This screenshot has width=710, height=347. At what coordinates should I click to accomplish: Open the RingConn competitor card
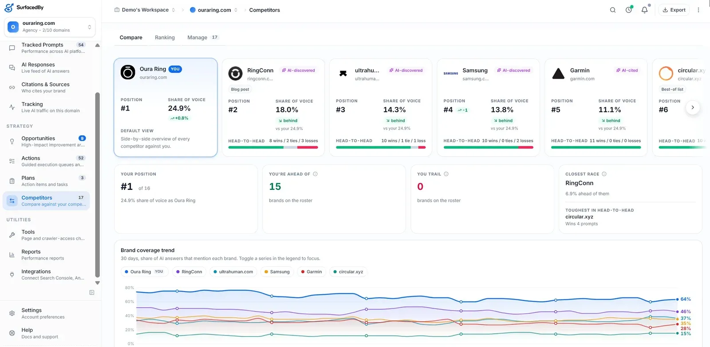[x=273, y=107]
